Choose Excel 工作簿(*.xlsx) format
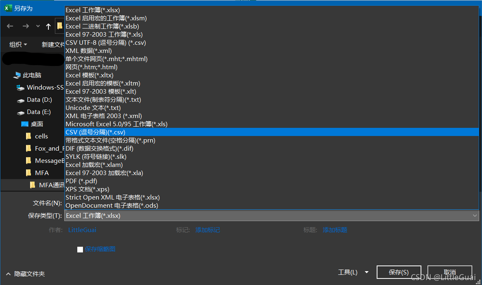Viewport: 482px width, 285px height. [272, 10]
